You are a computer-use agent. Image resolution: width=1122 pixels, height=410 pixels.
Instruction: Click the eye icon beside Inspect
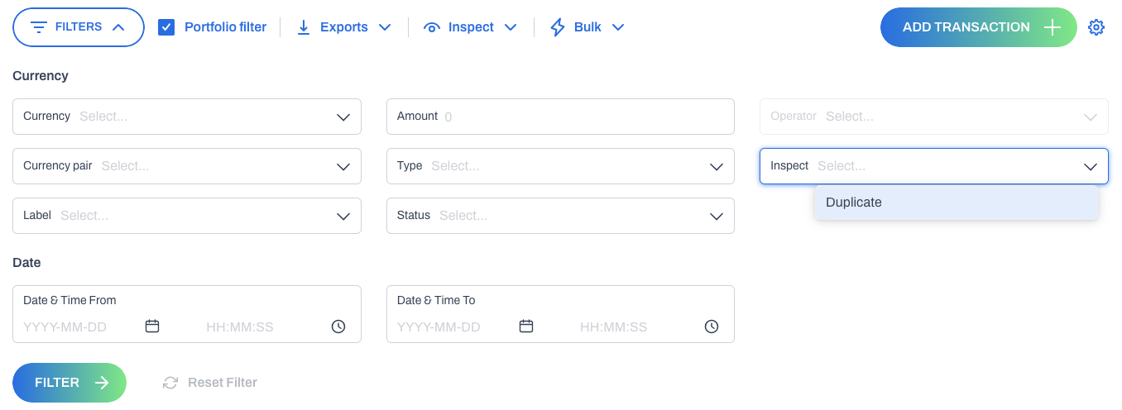click(x=431, y=27)
